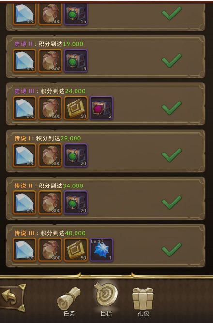
Task: Tap the diamond reward in 史诗 II row
Action: [24, 61]
